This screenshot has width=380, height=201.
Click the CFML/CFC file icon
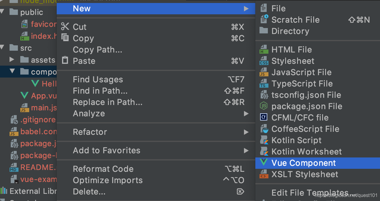264,117
